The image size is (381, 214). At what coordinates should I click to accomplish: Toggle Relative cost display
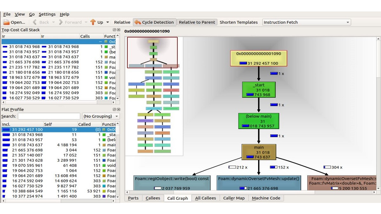point(122,22)
